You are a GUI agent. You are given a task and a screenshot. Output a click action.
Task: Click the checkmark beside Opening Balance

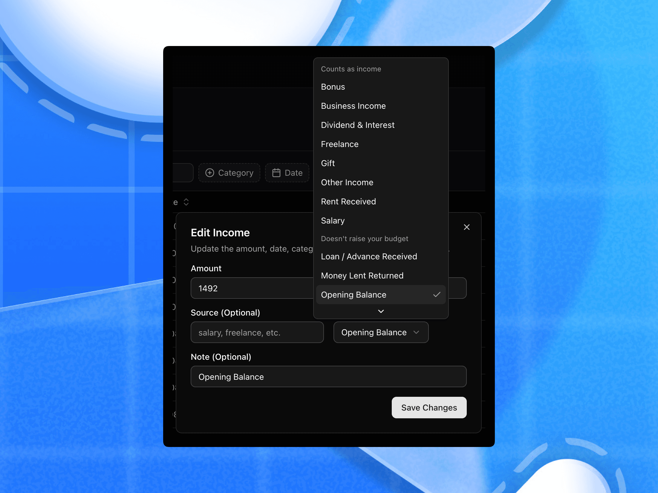click(x=437, y=295)
